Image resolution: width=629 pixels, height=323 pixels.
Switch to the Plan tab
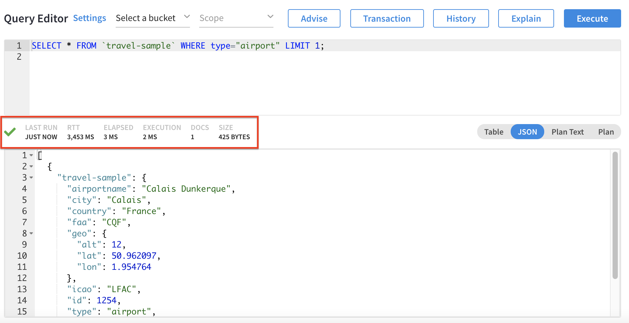(x=606, y=131)
